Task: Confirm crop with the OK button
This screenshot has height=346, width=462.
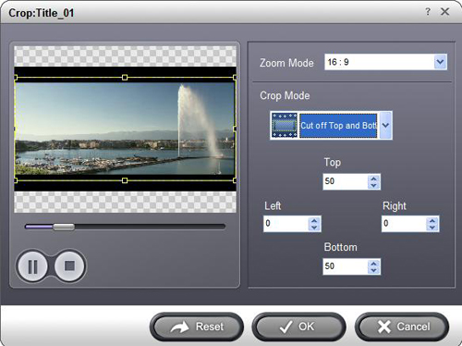Action: pyautogui.click(x=298, y=327)
